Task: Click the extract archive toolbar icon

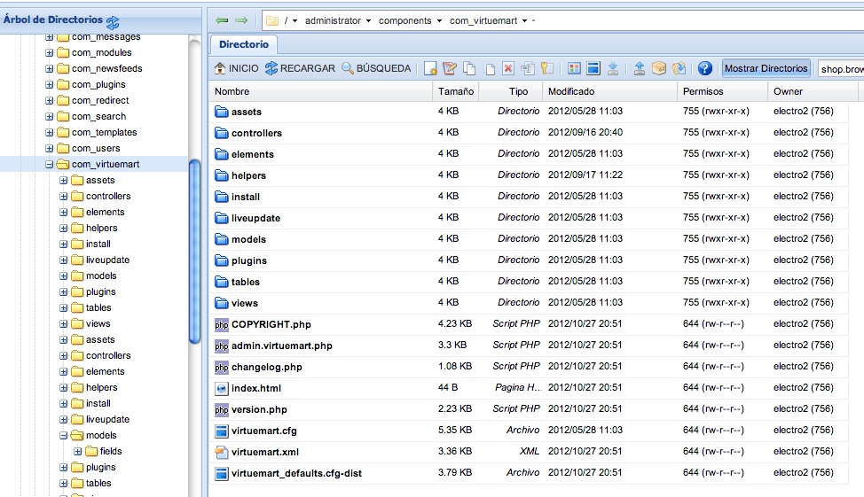Action: [x=679, y=68]
